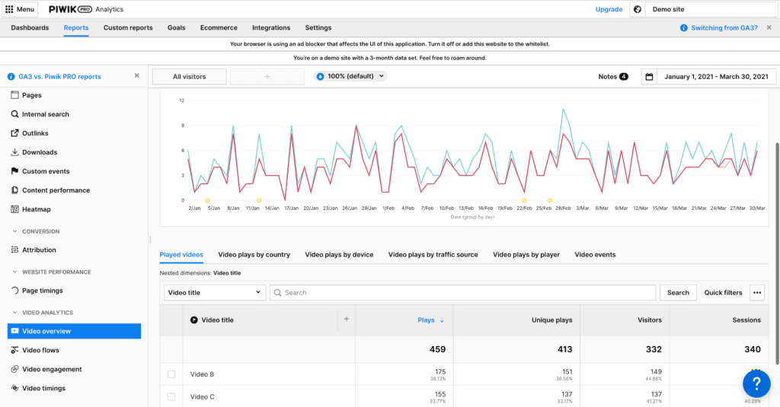
Task: Tick the checkbox for Video B
Action: pos(171,374)
